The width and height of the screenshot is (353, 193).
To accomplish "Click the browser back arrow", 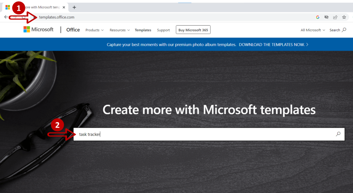I will [x=6, y=17].
